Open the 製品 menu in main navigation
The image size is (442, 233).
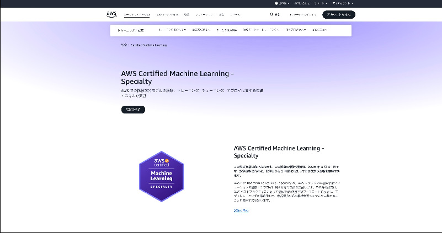click(187, 15)
